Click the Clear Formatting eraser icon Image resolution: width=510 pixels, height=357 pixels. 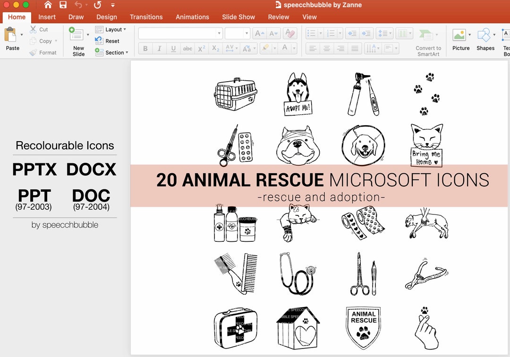[289, 34]
